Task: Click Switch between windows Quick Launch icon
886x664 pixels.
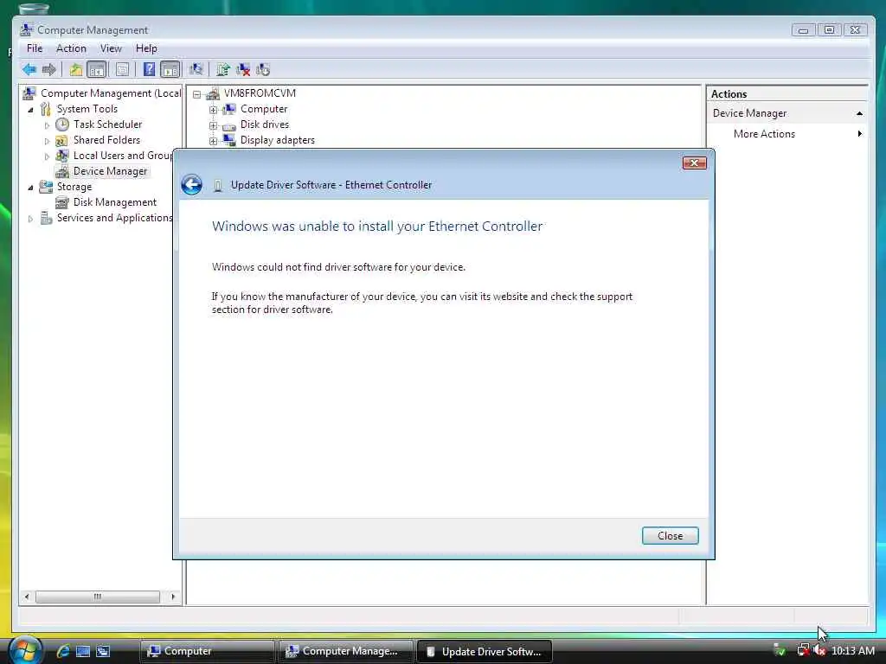Action: click(x=103, y=651)
